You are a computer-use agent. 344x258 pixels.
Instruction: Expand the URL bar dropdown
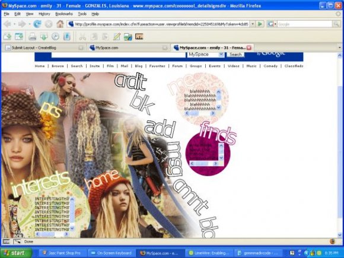[253, 24]
